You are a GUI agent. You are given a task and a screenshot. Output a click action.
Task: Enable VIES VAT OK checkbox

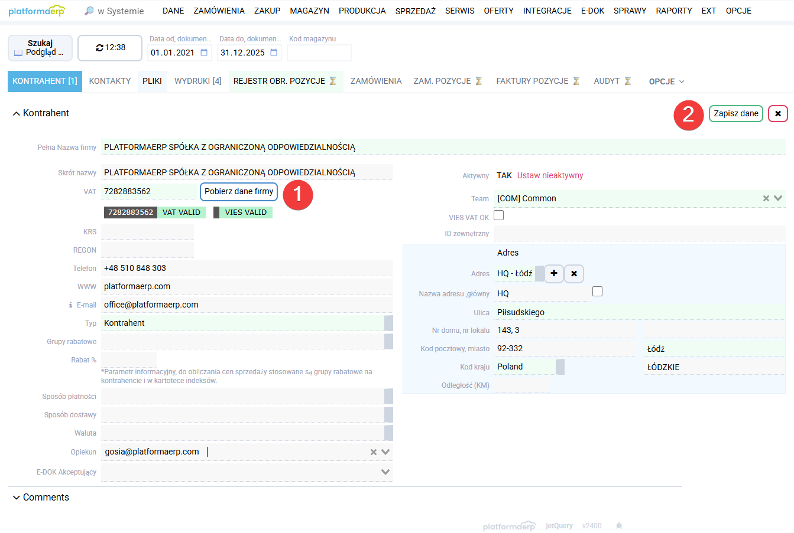(499, 215)
